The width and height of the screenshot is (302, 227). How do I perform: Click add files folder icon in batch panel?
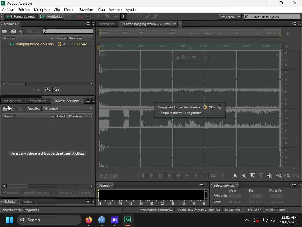[x=5, y=109]
